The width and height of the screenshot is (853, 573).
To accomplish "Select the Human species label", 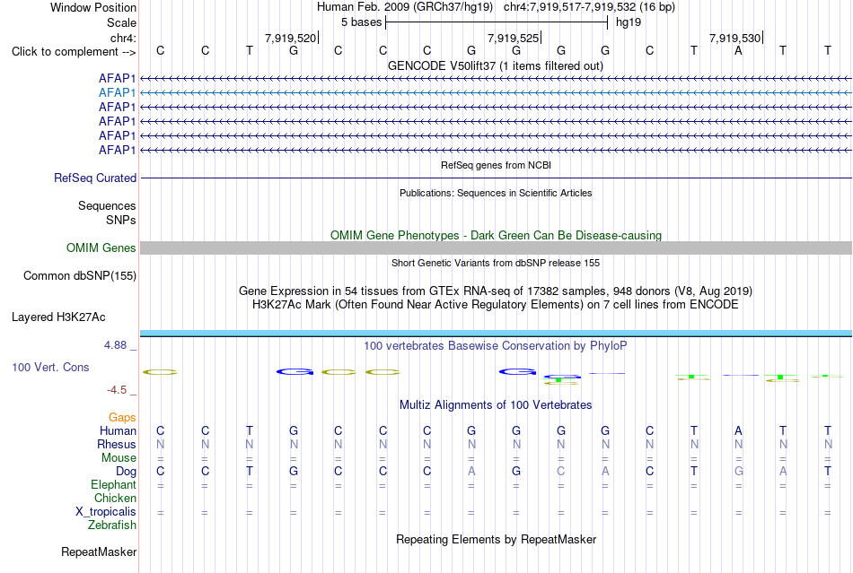I will 118,430.
